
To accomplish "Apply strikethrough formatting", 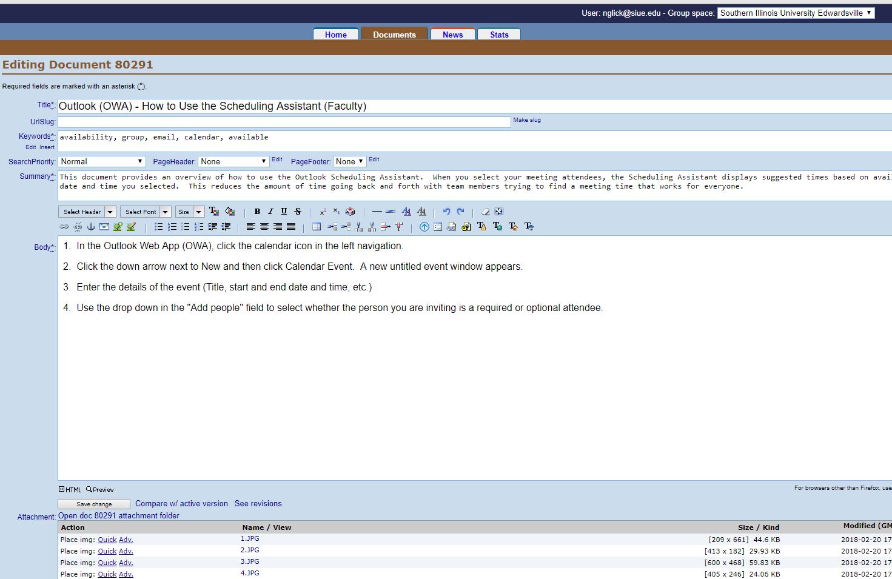I will click(x=298, y=212).
